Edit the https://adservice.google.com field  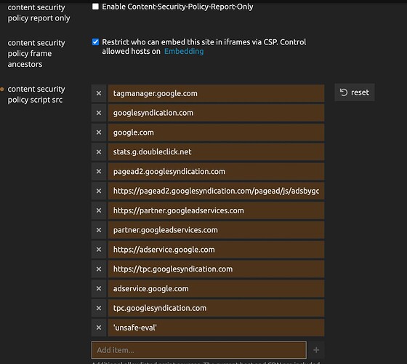click(217, 249)
